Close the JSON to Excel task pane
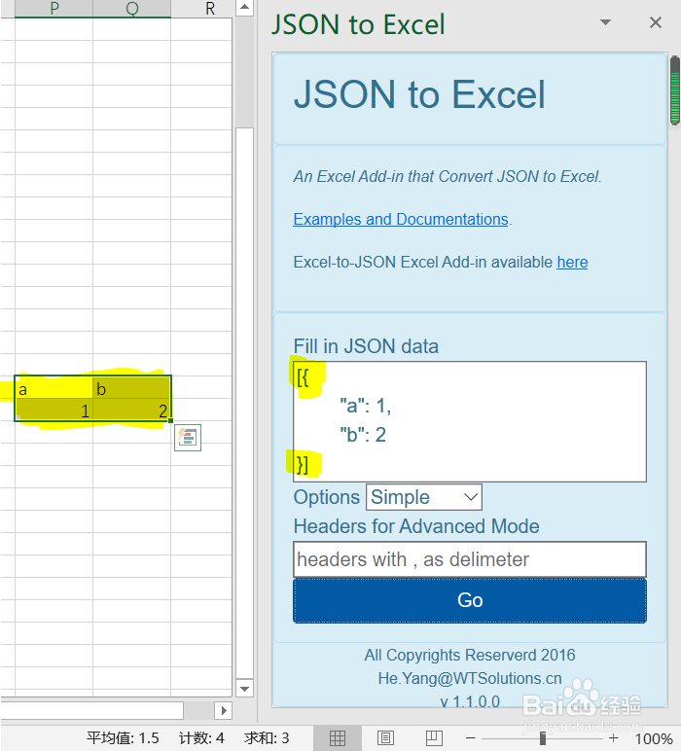The height and width of the screenshot is (751, 681). (655, 22)
